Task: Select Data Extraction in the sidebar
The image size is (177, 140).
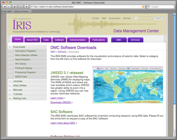Action: click(27, 60)
